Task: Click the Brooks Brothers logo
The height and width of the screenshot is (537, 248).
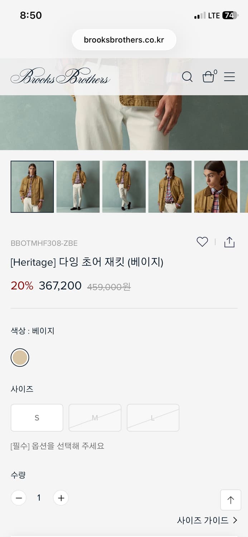Action: pyautogui.click(x=60, y=77)
